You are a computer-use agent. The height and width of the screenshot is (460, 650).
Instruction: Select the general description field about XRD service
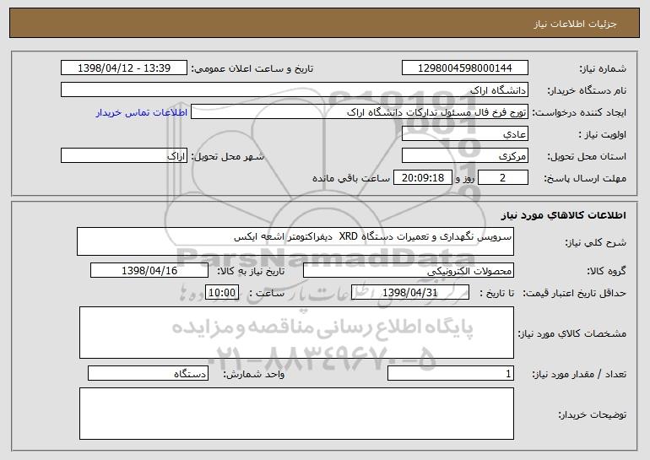(x=295, y=241)
